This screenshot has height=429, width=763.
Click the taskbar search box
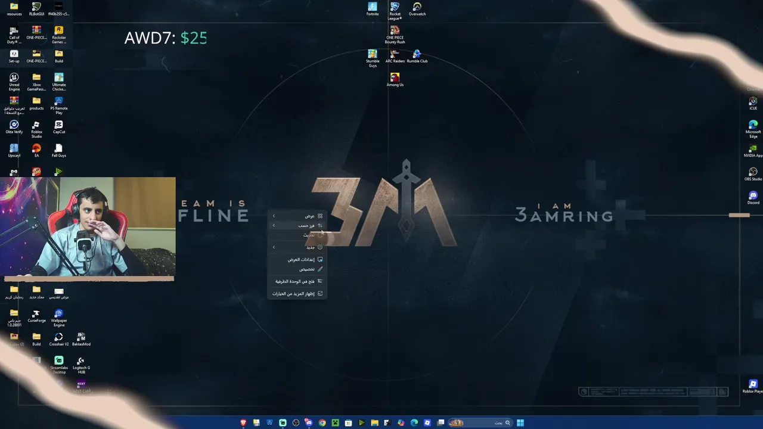pos(480,422)
